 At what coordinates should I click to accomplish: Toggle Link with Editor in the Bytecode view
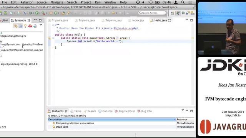click(16, 26)
